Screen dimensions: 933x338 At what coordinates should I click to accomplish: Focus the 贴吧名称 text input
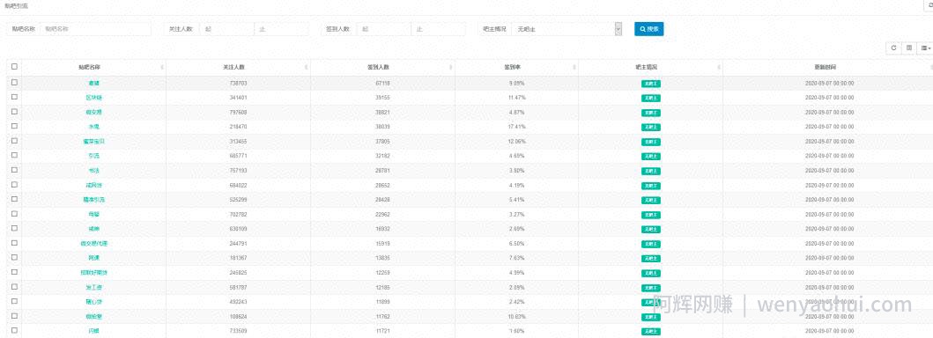pyautogui.click(x=96, y=28)
